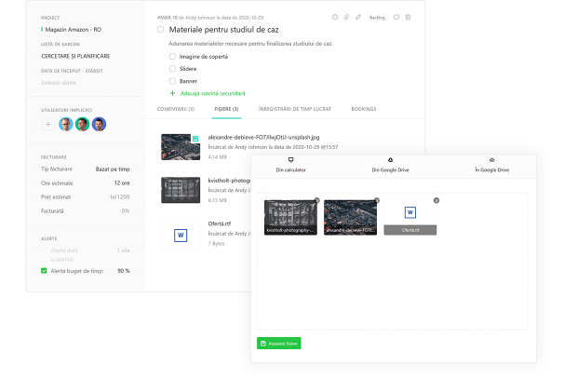Screen dimensions: 577x378
Task: Click 'Adaugă sarcină secundară' link
Action: point(212,93)
